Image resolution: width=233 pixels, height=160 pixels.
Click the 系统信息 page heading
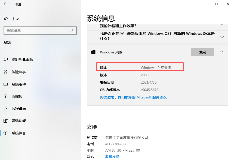point(101,19)
